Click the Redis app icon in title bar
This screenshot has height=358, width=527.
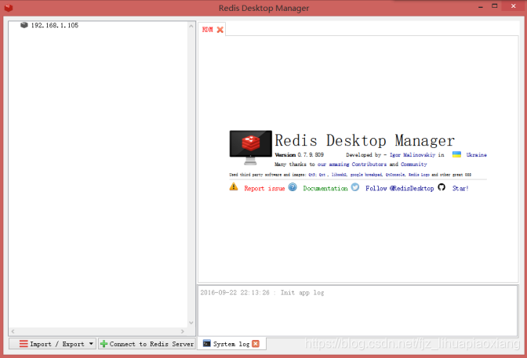[x=9, y=8]
